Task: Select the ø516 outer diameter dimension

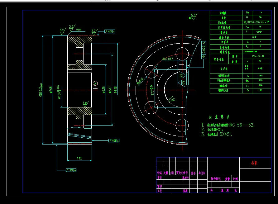Action: 41,90
